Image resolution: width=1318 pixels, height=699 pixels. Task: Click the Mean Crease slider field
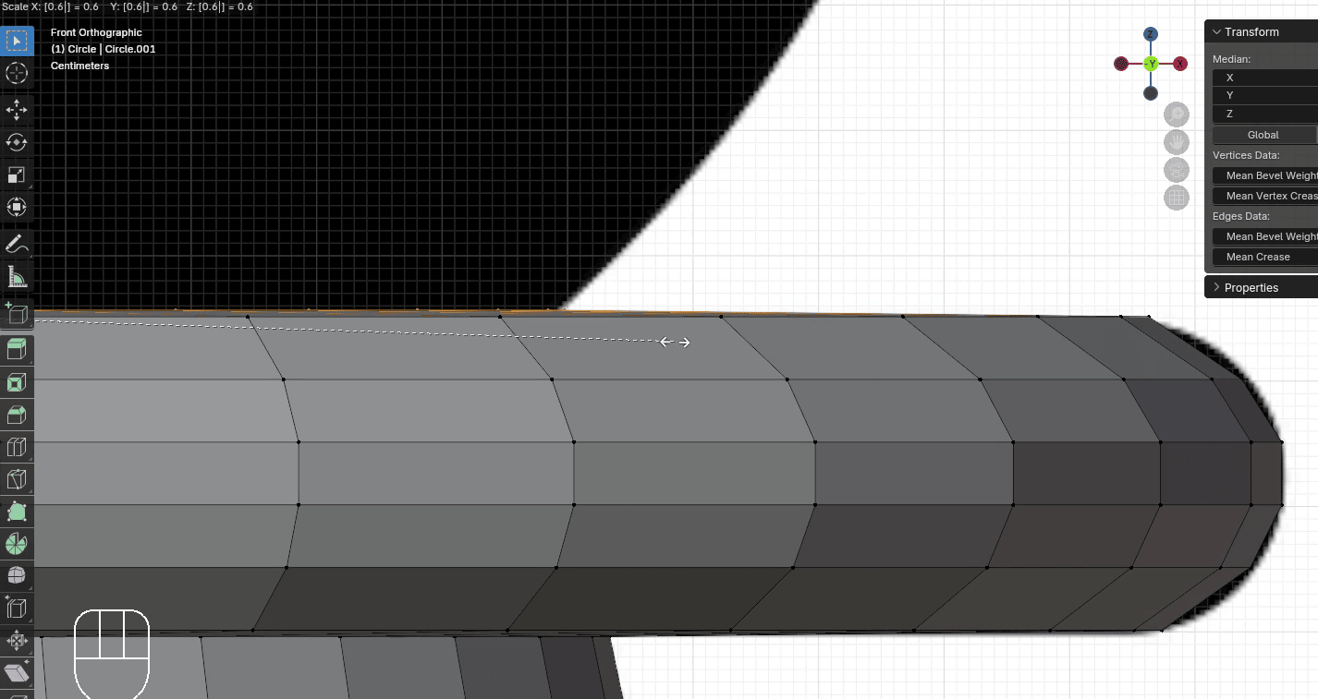1265,257
